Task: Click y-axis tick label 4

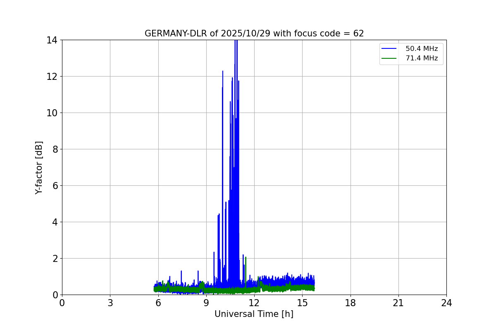Action: click(55, 222)
